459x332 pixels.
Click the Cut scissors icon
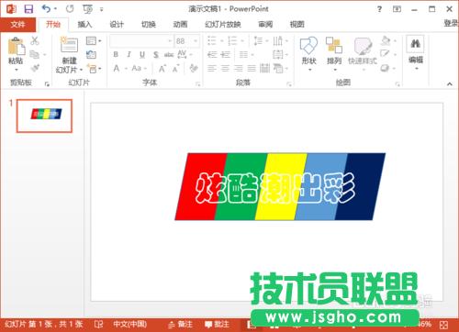click(35, 40)
